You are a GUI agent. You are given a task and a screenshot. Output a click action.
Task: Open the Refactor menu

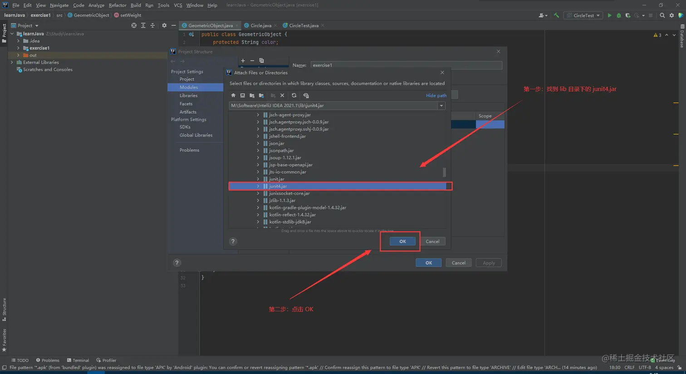118,5
